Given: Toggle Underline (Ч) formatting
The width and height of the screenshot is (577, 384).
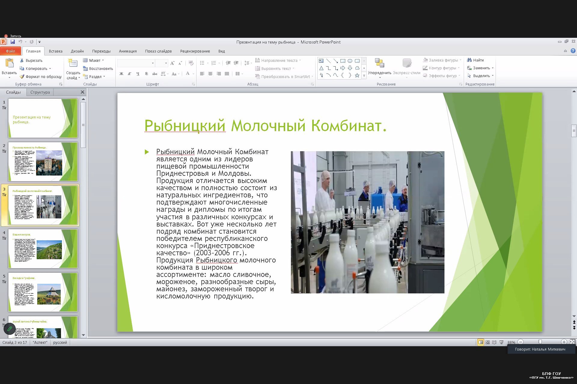Looking at the screenshot, I should (x=138, y=73).
